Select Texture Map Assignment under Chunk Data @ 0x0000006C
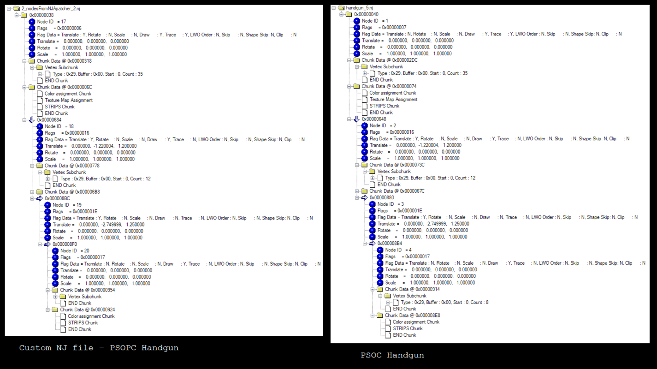Screen dimensions: 657x369 pyautogui.click(x=69, y=100)
